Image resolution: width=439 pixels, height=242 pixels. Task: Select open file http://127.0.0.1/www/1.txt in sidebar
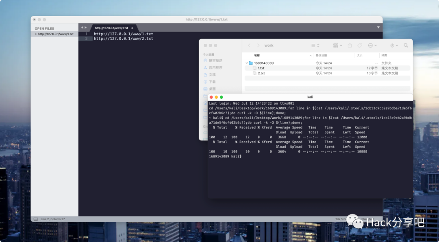tap(56, 34)
